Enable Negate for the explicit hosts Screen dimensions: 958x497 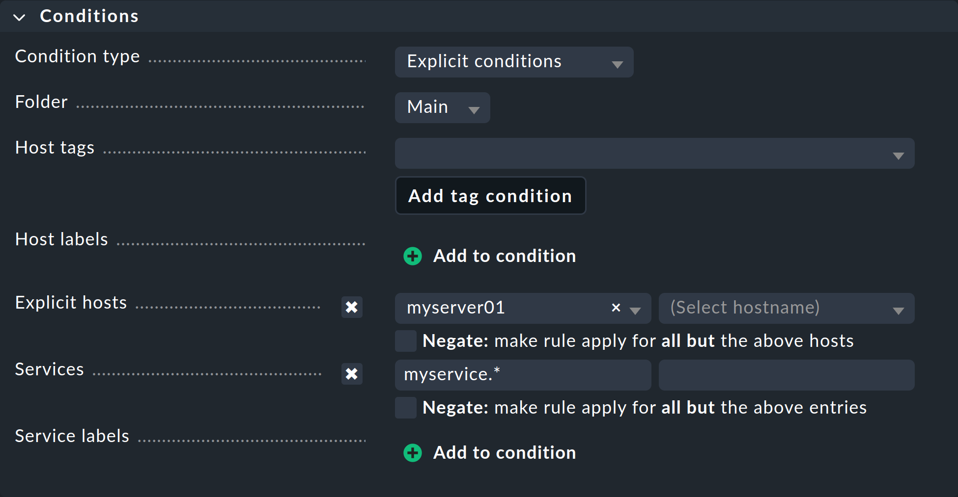pyautogui.click(x=405, y=341)
